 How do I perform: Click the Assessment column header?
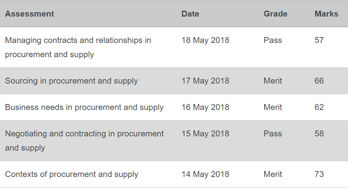(x=30, y=14)
